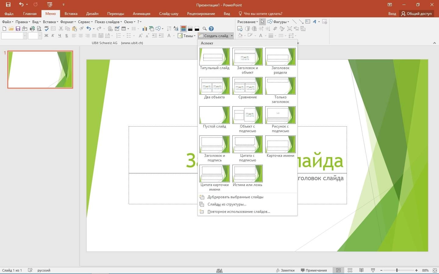Start slideshow from quick access toolbar icon
Viewport: 439px width, 274px height.
(x=50, y=5)
